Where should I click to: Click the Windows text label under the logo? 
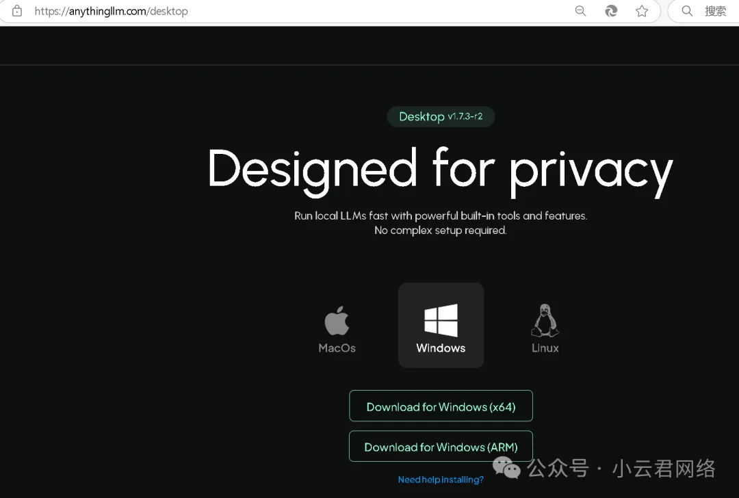441,348
